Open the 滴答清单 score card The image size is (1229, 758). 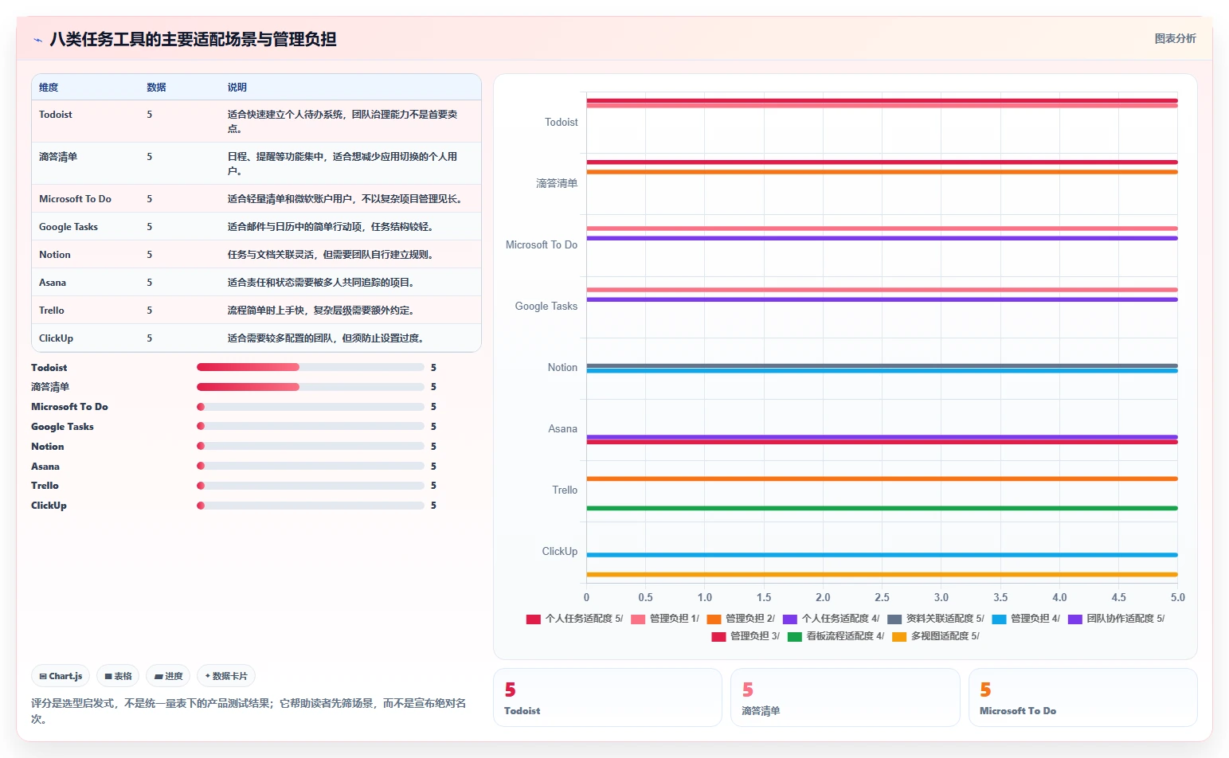click(845, 697)
